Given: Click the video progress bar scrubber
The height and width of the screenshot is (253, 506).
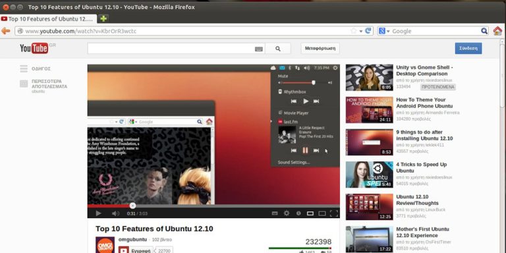Looking at the screenshot, I should tap(132, 206).
